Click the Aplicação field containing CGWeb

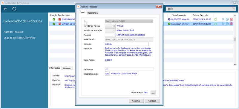point(127,44)
